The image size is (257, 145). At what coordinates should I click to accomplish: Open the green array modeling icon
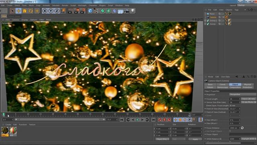pyautogui.click(x=108, y=11)
